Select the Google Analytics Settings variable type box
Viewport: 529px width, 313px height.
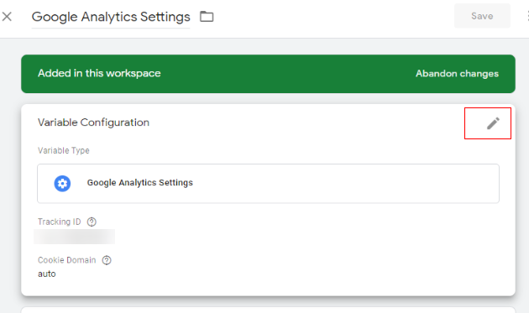click(268, 184)
